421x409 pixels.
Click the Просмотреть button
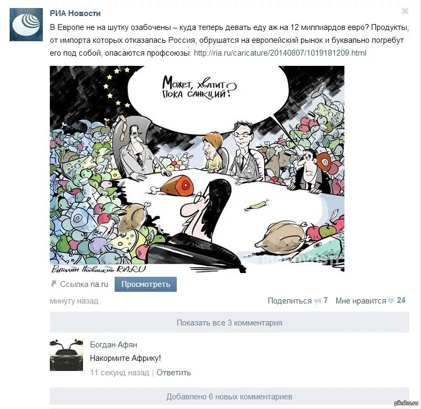146,284
